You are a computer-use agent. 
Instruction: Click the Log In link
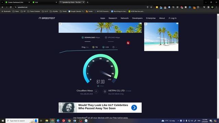pos(172,18)
